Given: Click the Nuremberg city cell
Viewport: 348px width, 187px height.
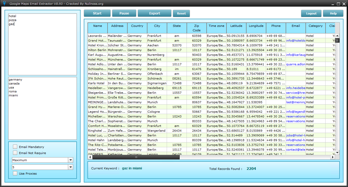Looking at the screenshot, I should (x=157, y=55).
